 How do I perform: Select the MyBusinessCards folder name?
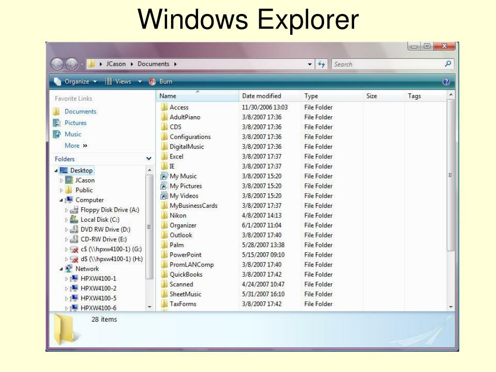[194, 205]
